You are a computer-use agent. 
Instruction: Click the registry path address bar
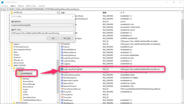point(92,9)
